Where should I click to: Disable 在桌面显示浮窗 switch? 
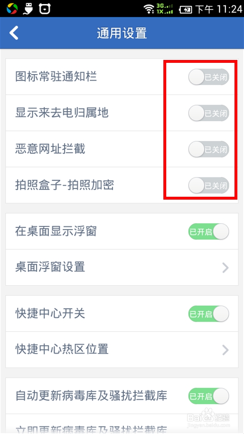(209, 231)
